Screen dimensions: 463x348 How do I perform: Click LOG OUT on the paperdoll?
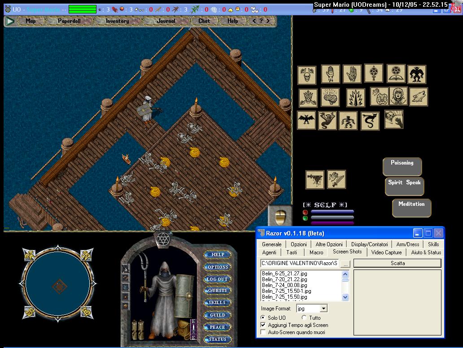(217, 279)
